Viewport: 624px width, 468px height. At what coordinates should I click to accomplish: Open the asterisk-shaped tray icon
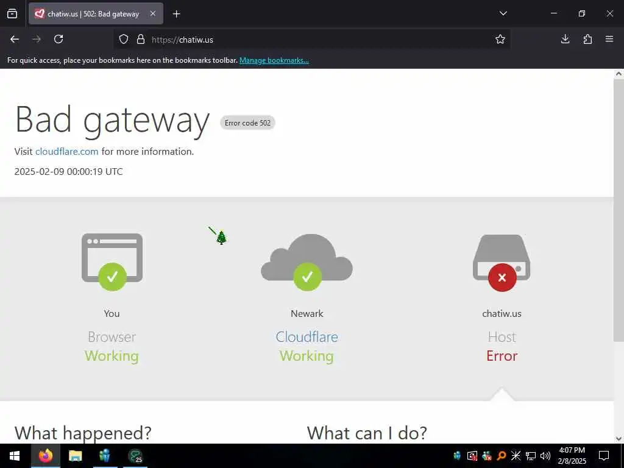(516, 456)
